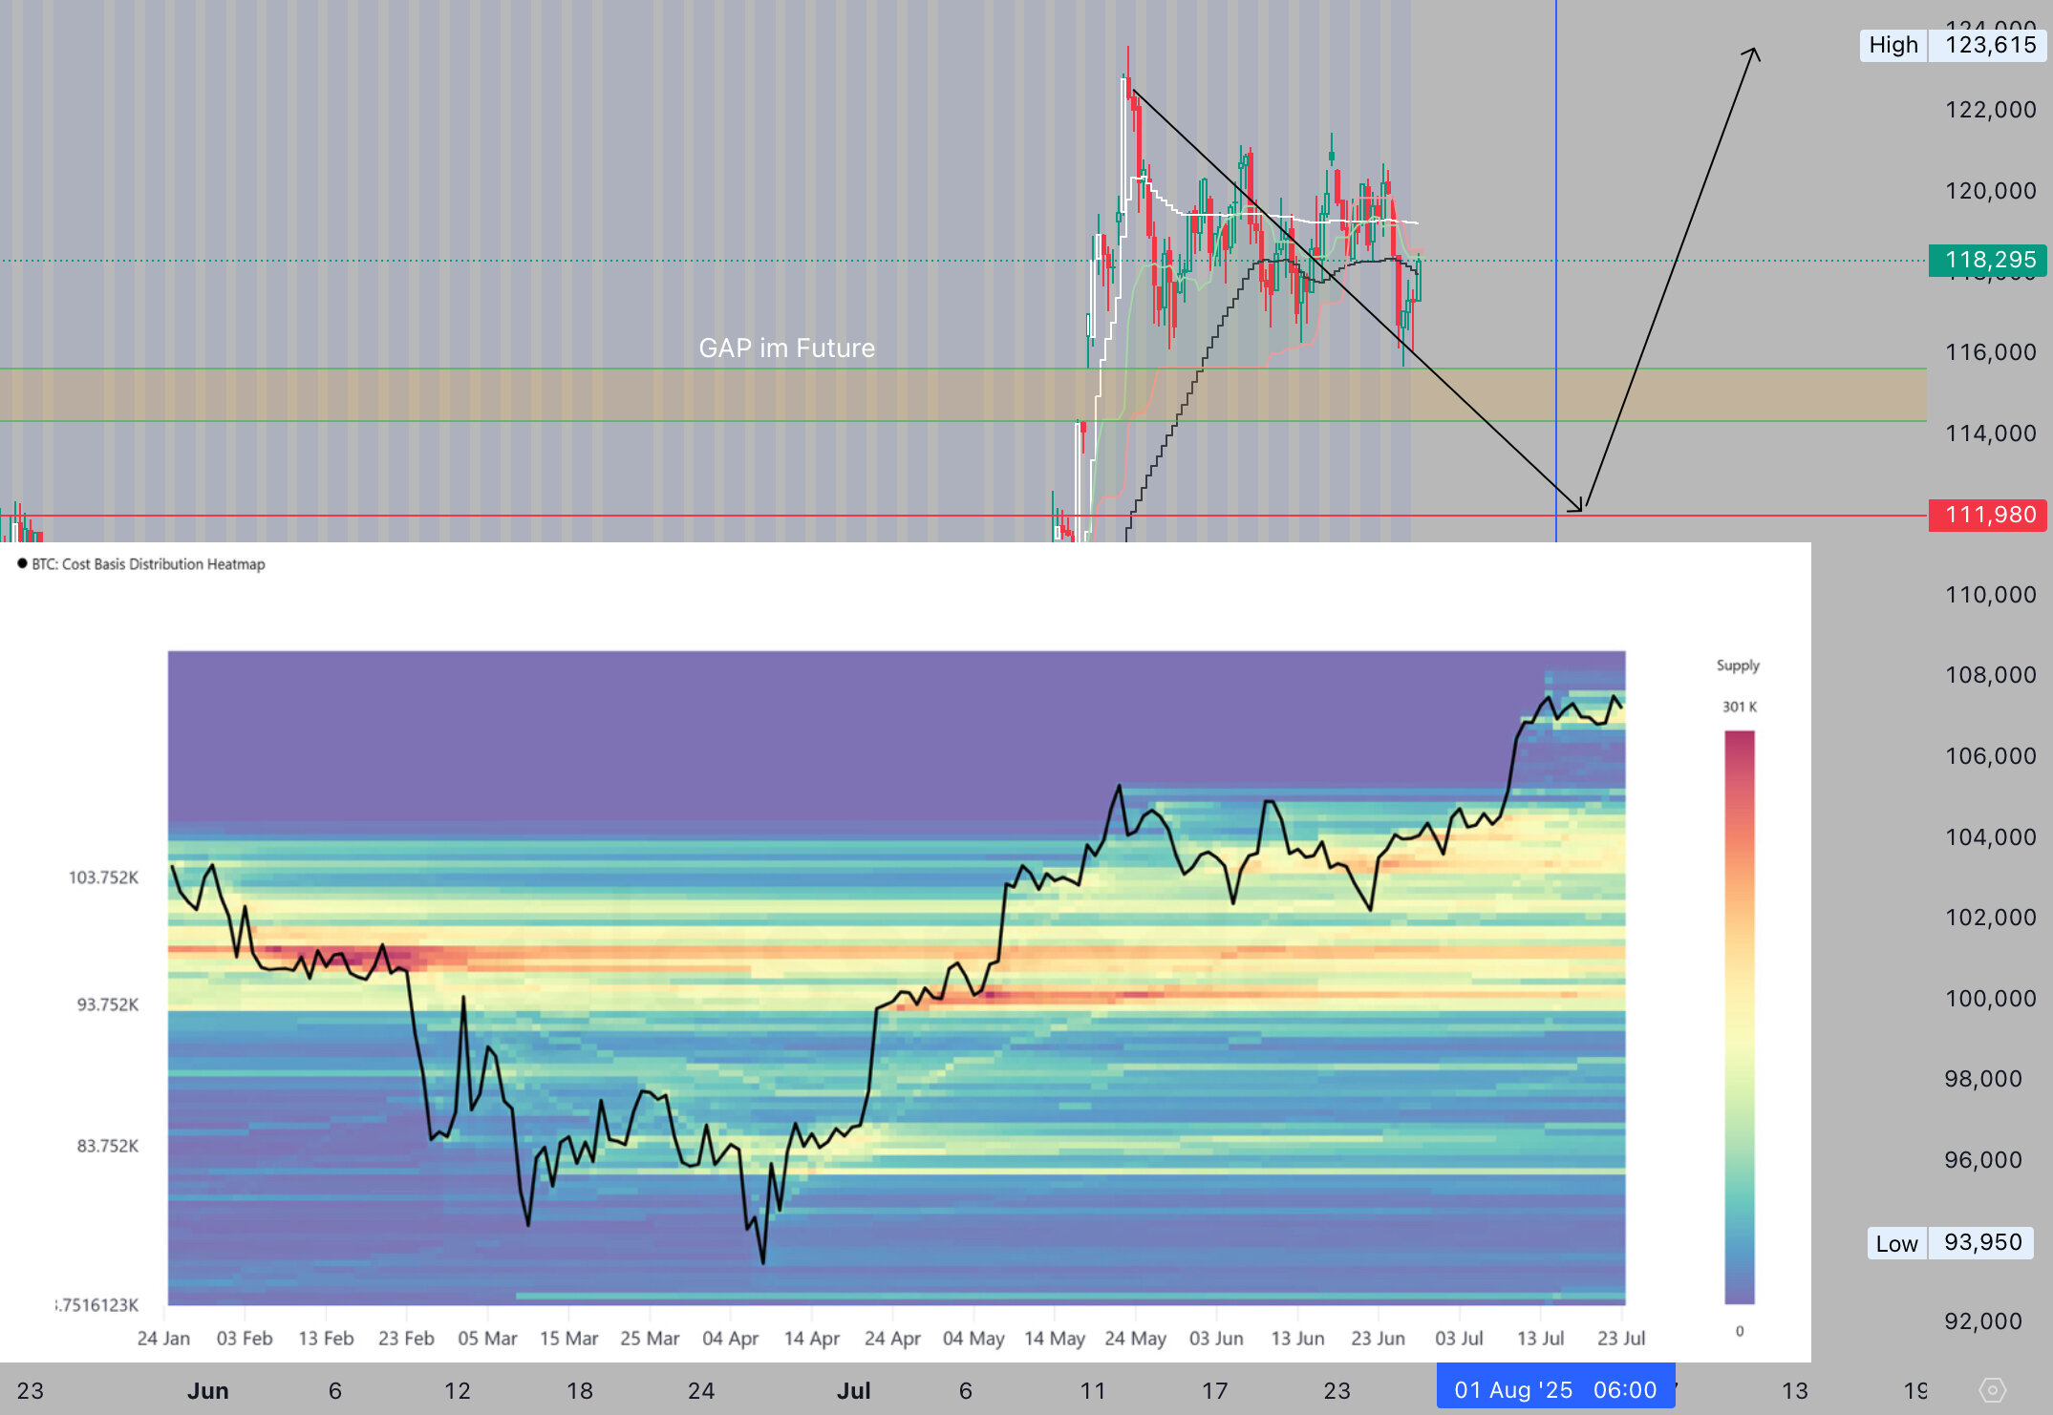Viewport: 2053px width, 1415px height.
Task: Click the Supply color gradient scale bar
Action: pos(1739,1017)
